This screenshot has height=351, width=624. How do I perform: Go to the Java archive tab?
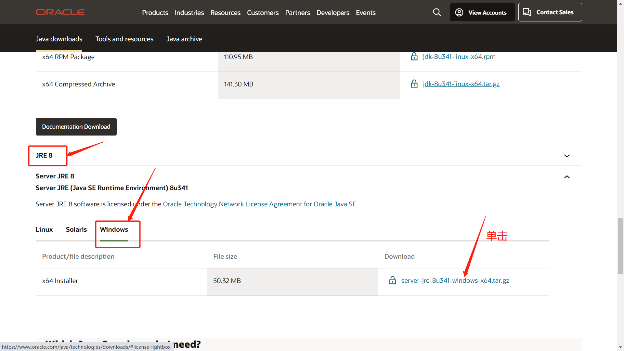(x=184, y=39)
